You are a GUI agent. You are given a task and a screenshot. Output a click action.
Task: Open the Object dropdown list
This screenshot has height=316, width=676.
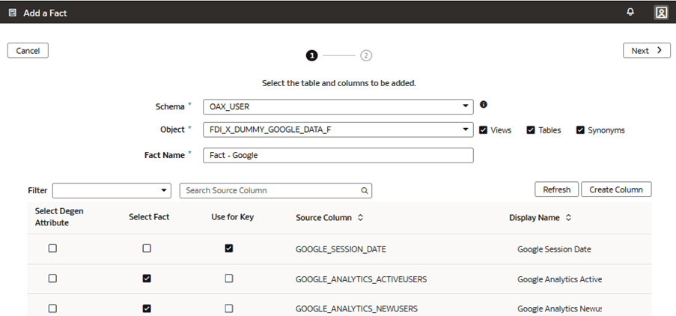point(466,130)
